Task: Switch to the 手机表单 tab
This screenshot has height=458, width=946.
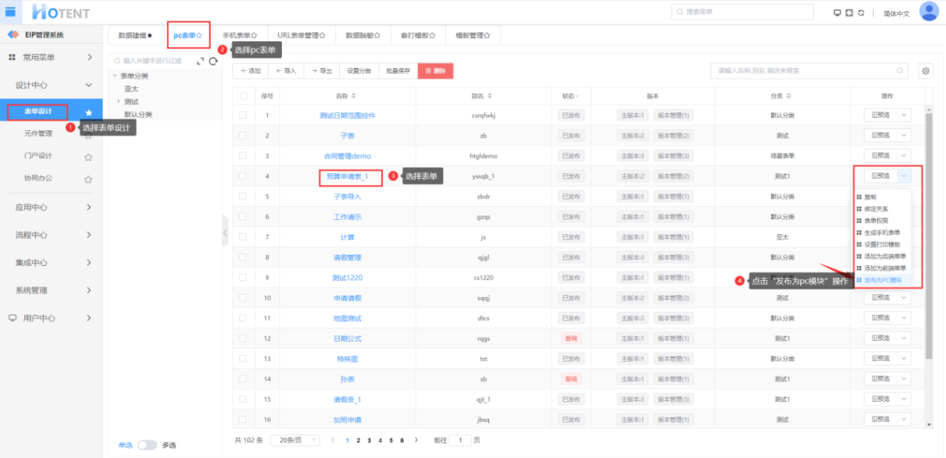Action: 240,35
